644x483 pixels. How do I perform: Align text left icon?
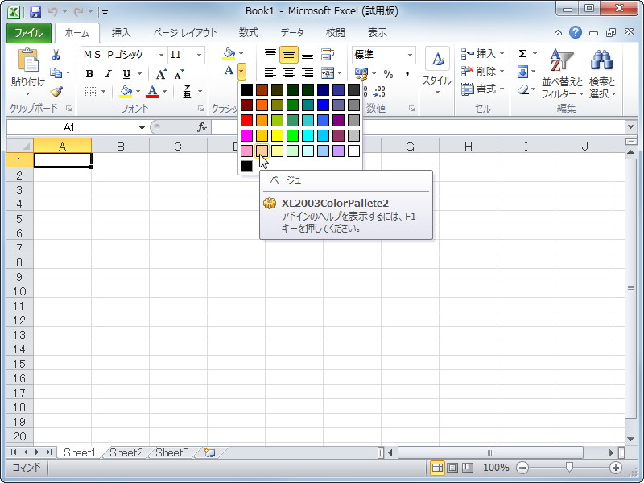pyautogui.click(x=270, y=73)
